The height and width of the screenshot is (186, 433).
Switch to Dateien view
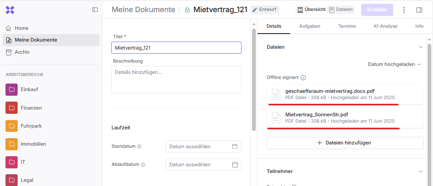click(341, 10)
